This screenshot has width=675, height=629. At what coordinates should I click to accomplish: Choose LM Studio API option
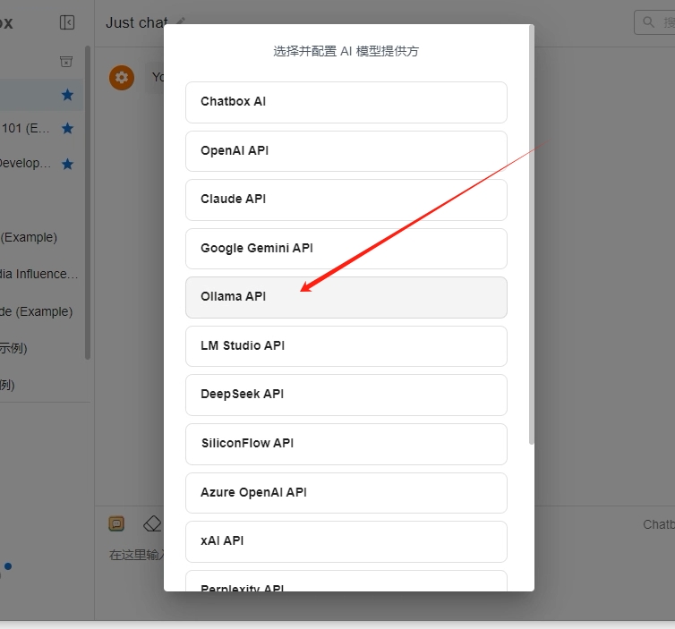tap(346, 346)
